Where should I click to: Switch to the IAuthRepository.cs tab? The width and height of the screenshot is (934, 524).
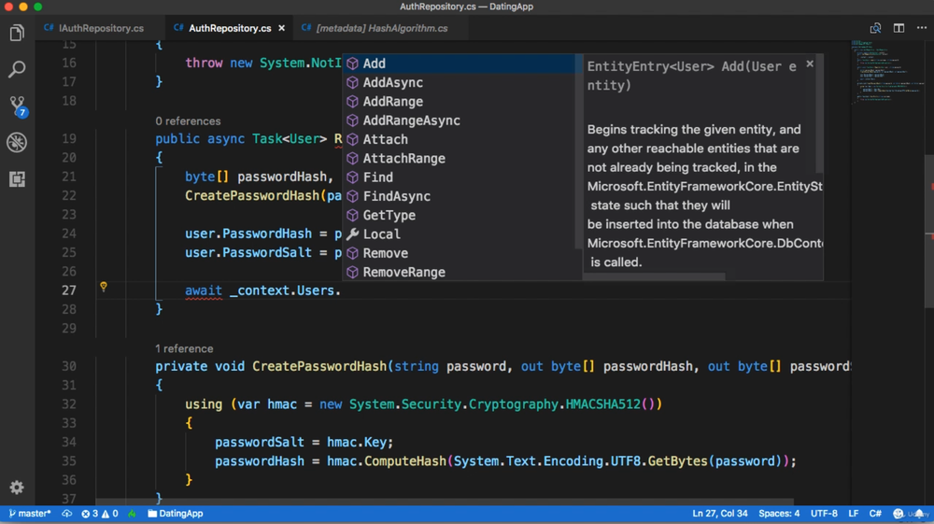click(100, 28)
